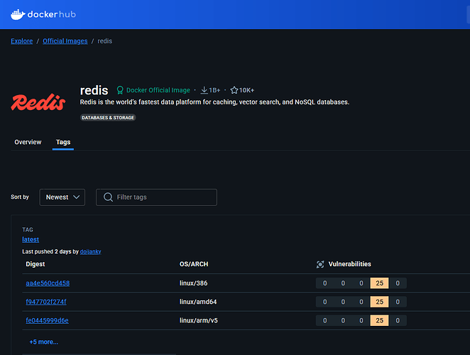Click the redis breadcrumb text
The width and height of the screenshot is (470, 355).
(x=105, y=41)
